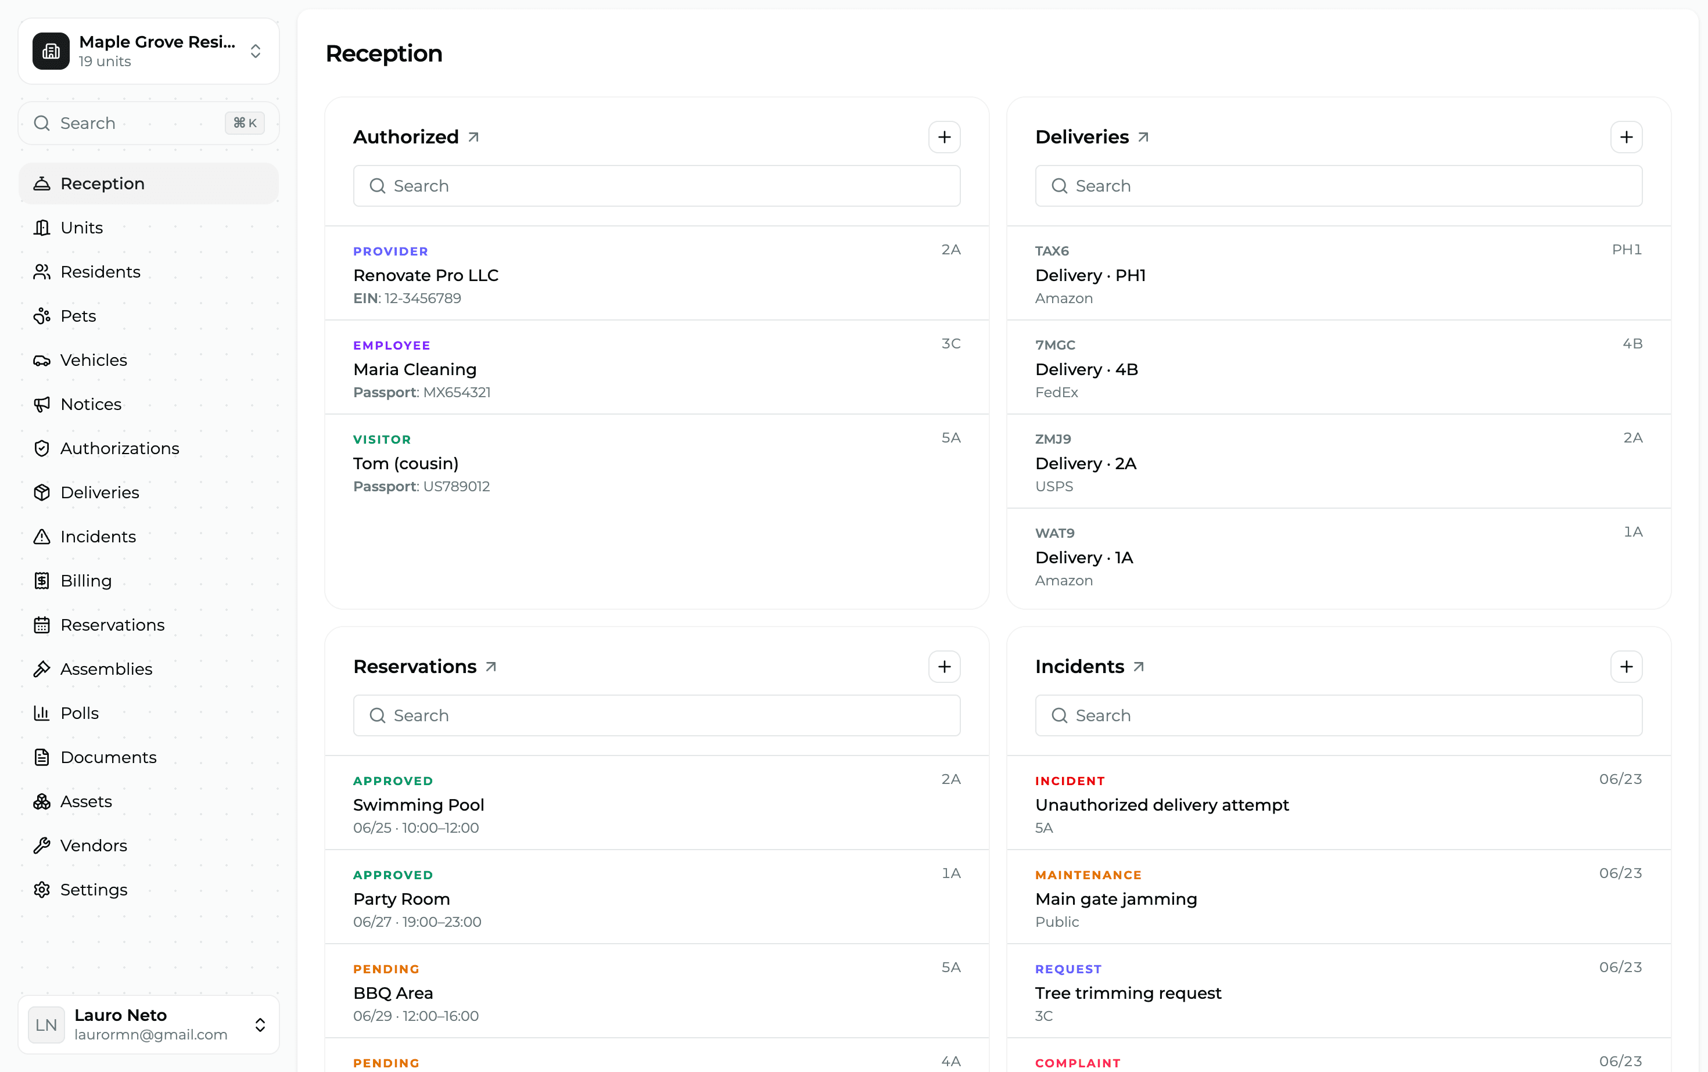Open the Swimming Pool approved reservation
Screen dimensions: 1708x1072
657,803
